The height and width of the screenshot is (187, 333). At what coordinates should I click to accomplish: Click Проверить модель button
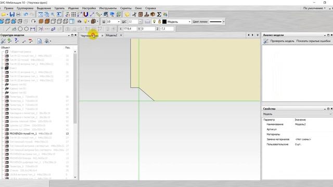(x=282, y=41)
